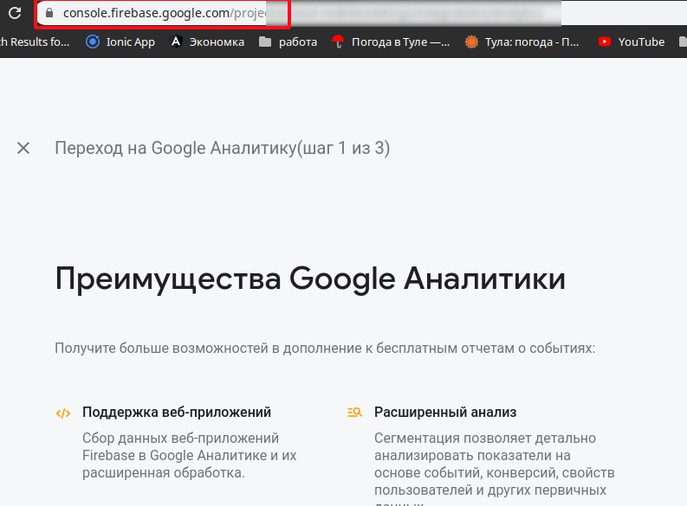Close the Google Analytics migration wizard

(x=23, y=148)
